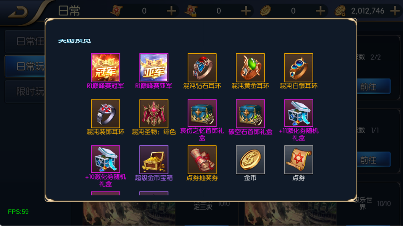Select the 混沌装饰耳环 silver ring icon
The height and width of the screenshot is (226, 403).
click(105, 113)
